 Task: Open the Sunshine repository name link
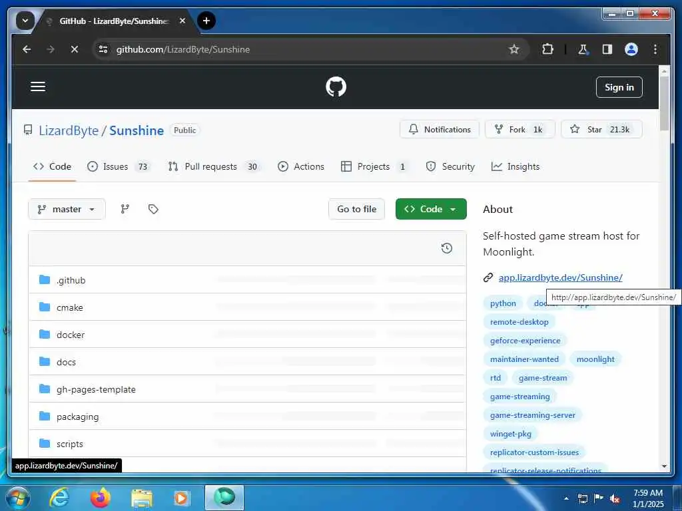pos(137,130)
